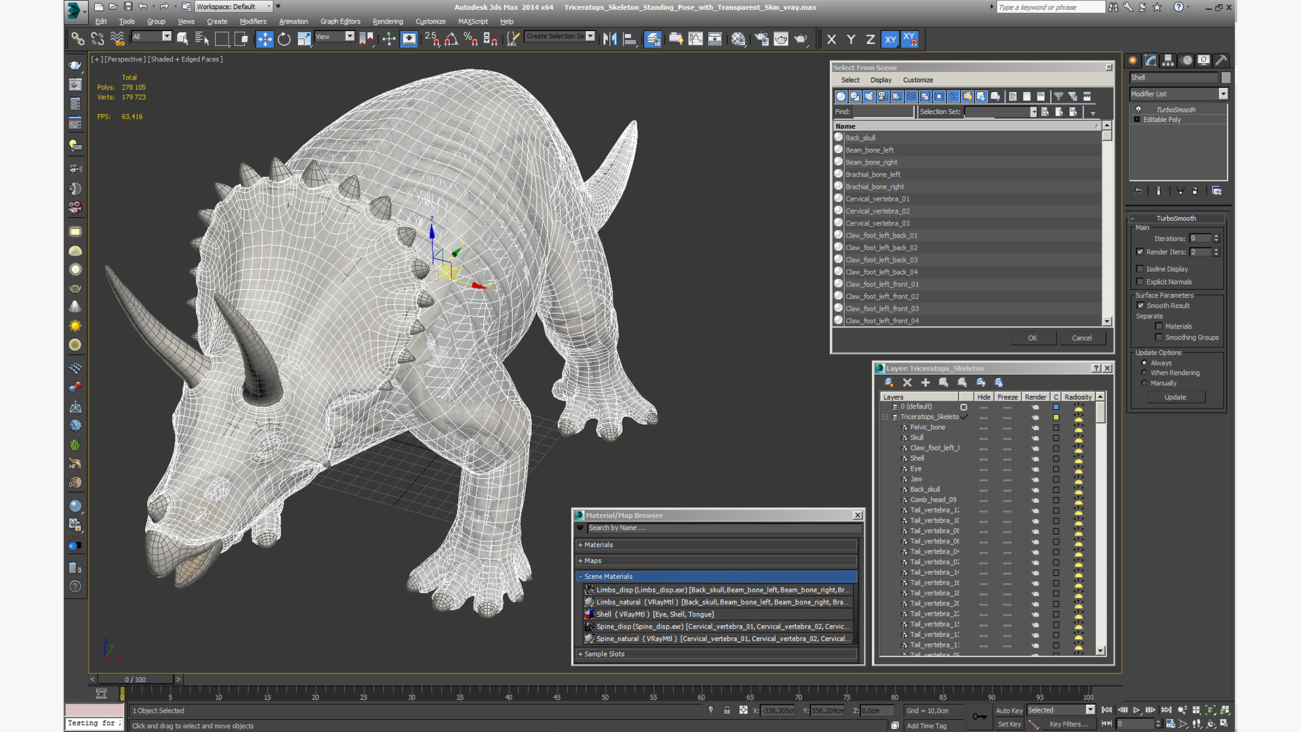Open Customize menu in Select From Scene
This screenshot has height=732, width=1301.
[917, 80]
